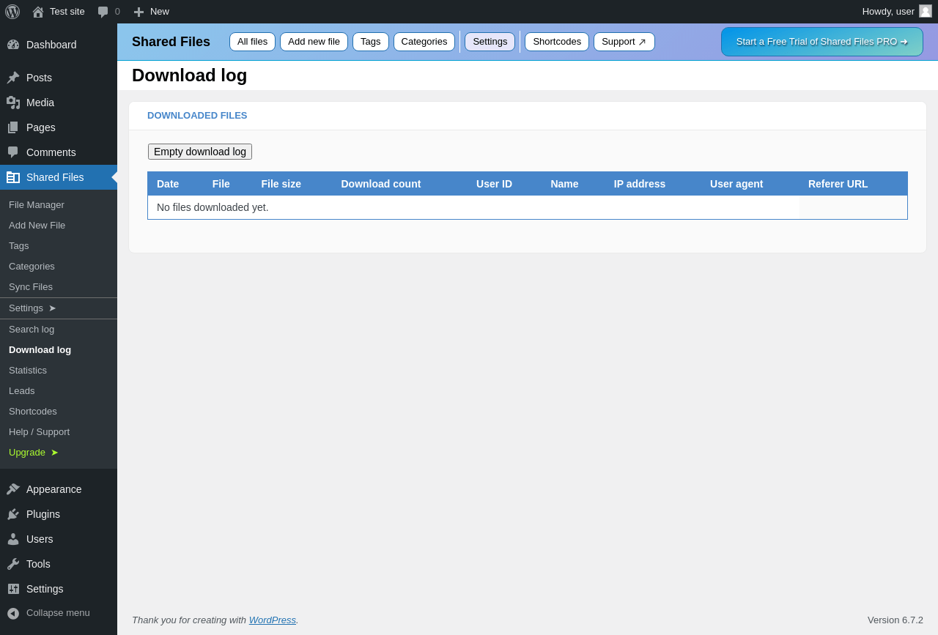The image size is (938, 635).
Task: Click the Download log page heading
Action: tap(190, 75)
